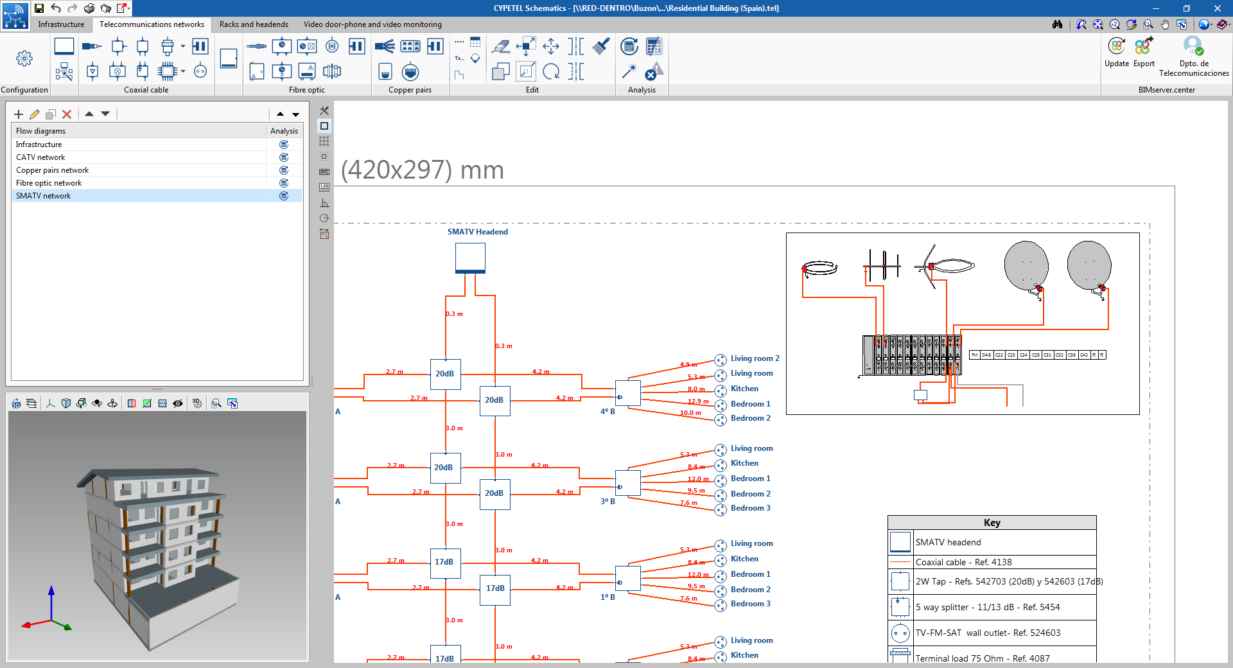Click the 3D building model view
The image size is (1233, 668).
[157, 536]
